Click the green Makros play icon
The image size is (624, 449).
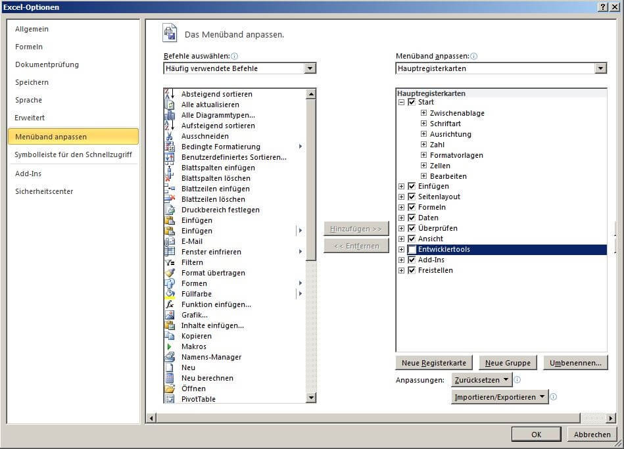[170, 346]
